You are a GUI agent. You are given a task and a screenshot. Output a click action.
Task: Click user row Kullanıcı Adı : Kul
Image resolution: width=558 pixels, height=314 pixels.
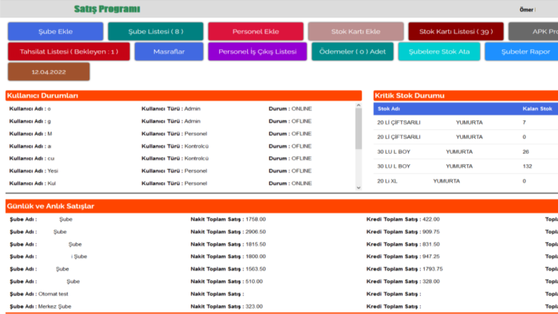pos(180,183)
